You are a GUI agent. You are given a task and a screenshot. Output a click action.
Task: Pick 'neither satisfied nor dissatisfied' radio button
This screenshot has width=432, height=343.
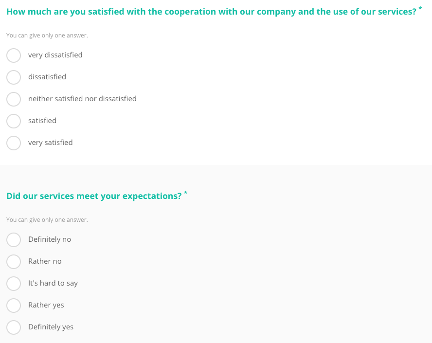tap(14, 99)
